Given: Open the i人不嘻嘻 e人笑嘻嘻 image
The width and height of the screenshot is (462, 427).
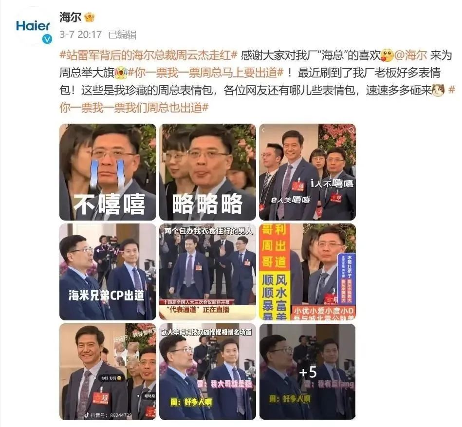Looking at the screenshot, I should coord(307,172).
